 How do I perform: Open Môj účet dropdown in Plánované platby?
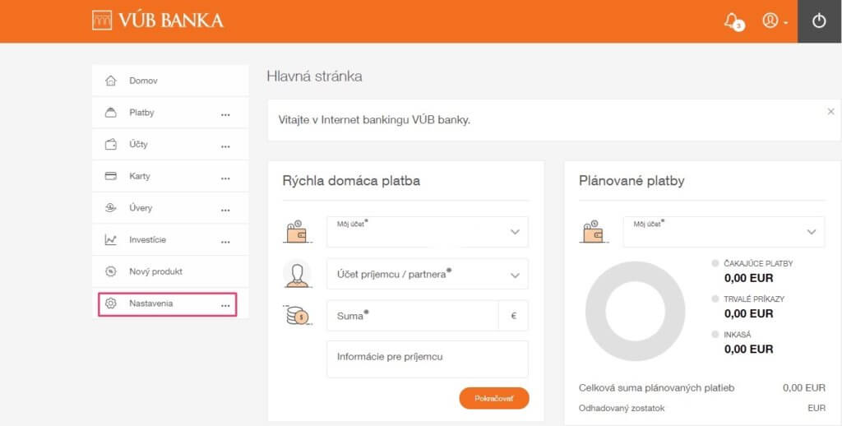tap(724, 232)
